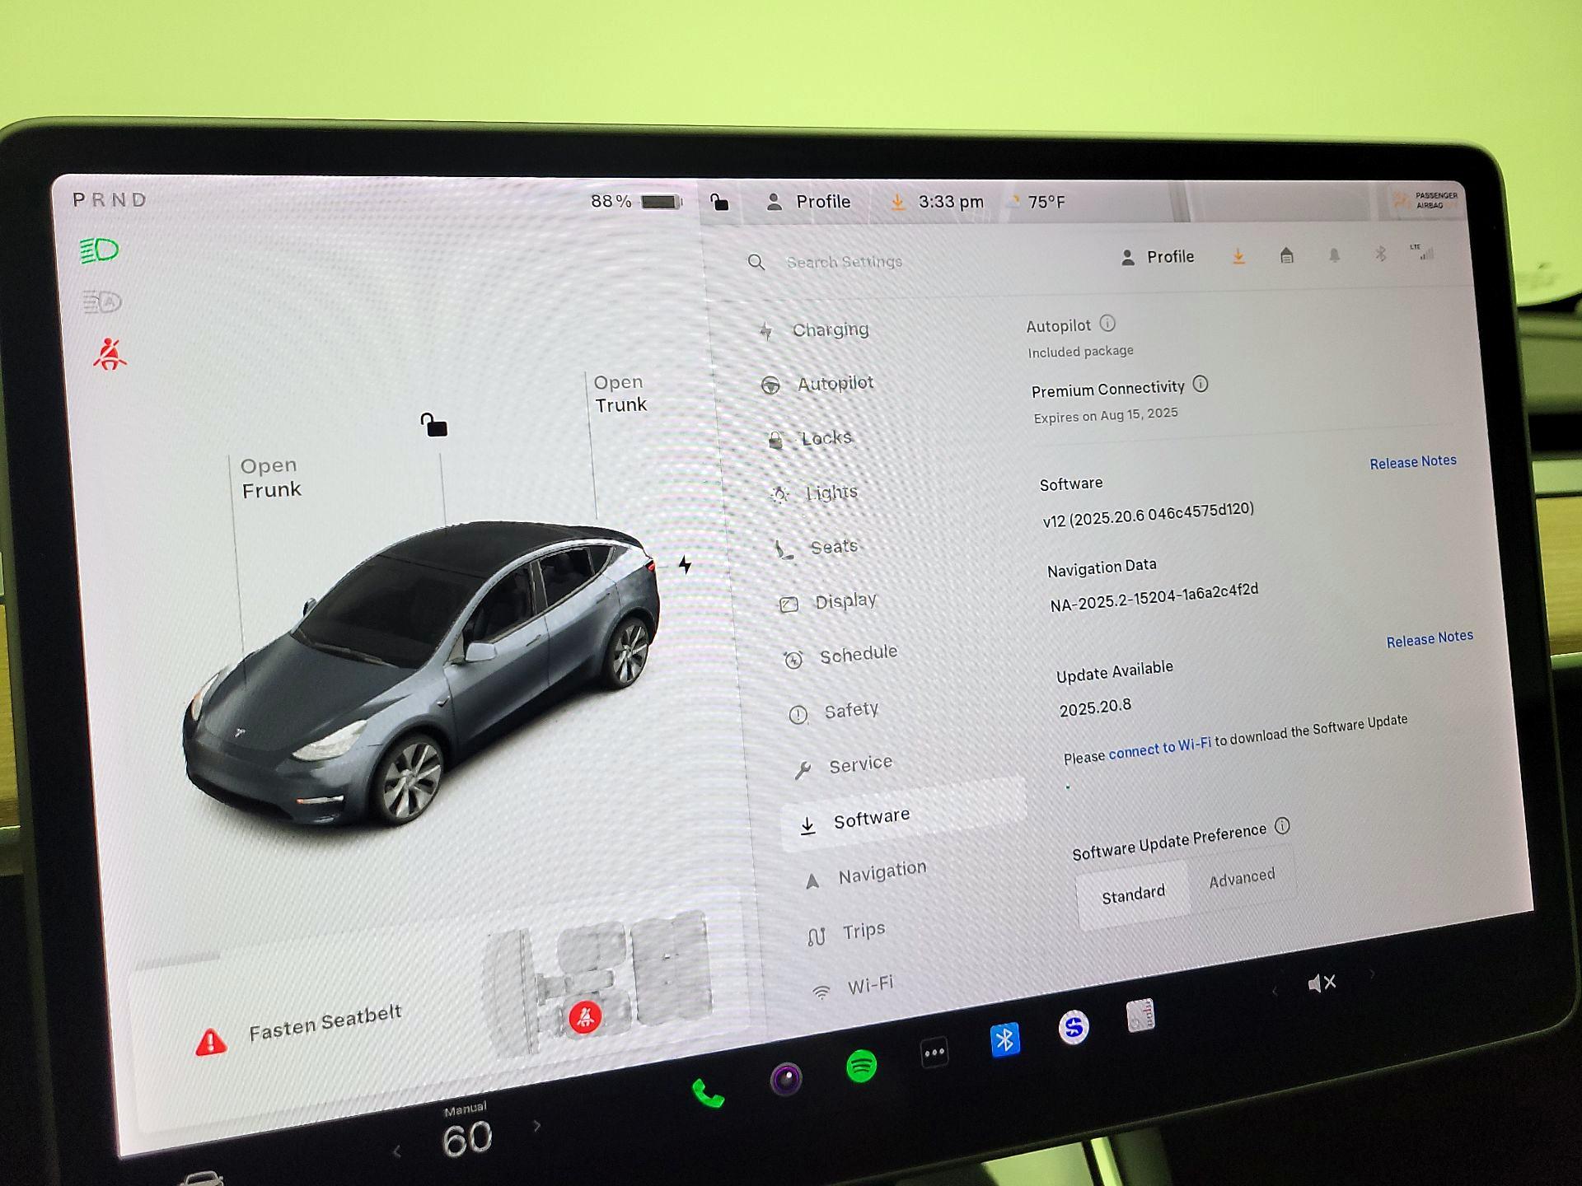Tap the HomeLink garage icon
Viewport: 1582px width, 1186px height.
pyautogui.click(x=1286, y=256)
